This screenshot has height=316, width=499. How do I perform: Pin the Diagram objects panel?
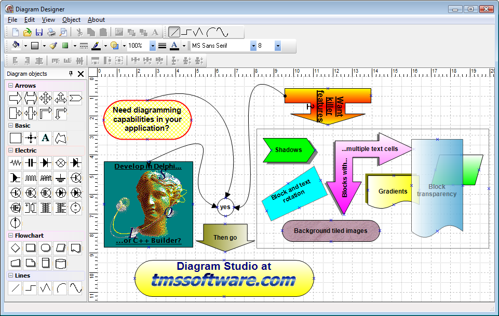pyautogui.click(x=71, y=74)
